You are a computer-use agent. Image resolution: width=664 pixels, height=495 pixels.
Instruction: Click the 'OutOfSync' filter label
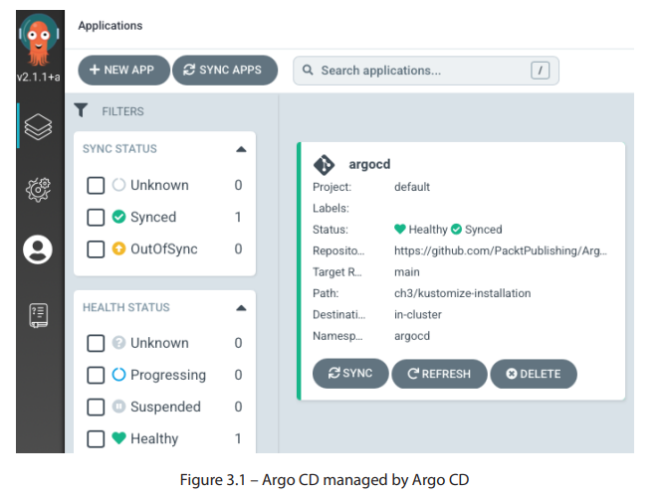point(164,248)
